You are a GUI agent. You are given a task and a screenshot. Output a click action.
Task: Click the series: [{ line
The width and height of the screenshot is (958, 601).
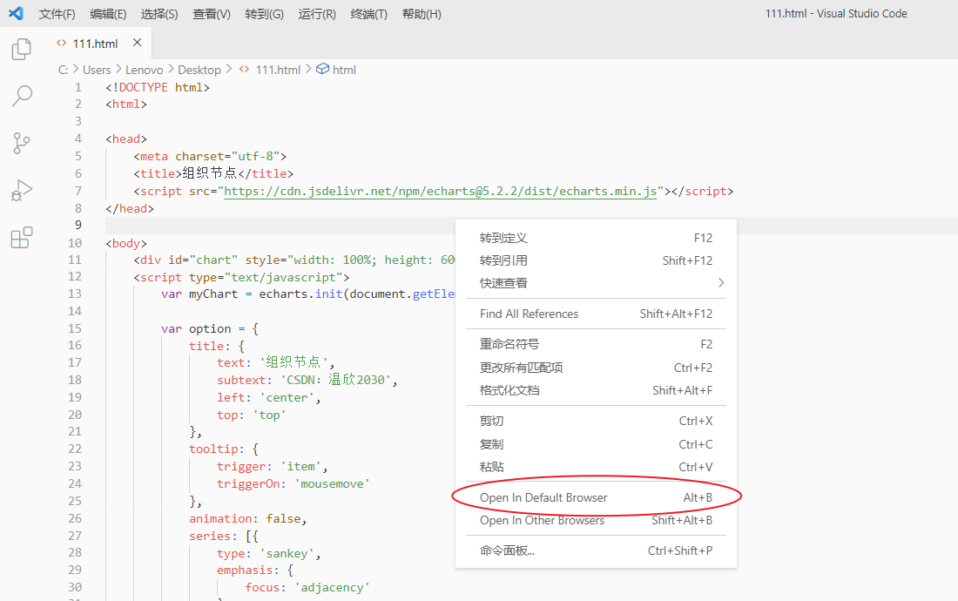(x=224, y=536)
